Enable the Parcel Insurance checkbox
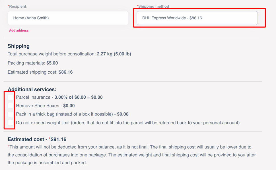This screenshot has height=170, width=276. pos(11,97)
